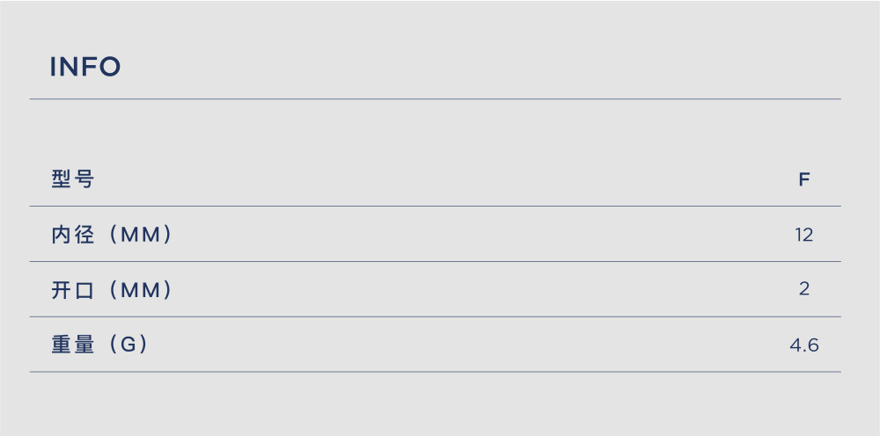Click the inner diameter value 12
The width and height of the screenshot is (880, 436).
(x=804, y=235)
